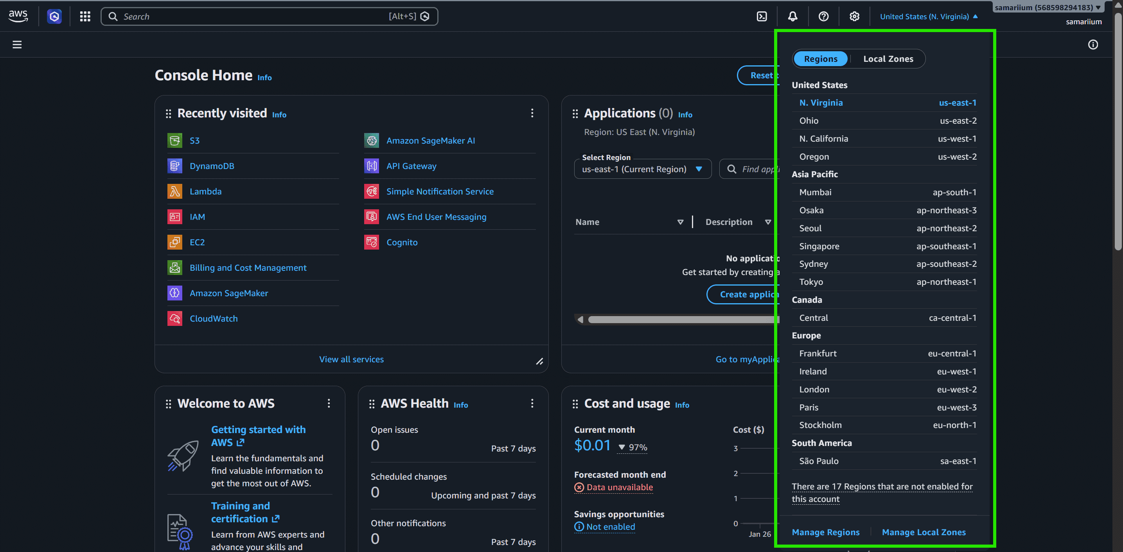Select the N. Virginia us-east-1 region
1123x552 pixels.
(x=884, y=103)
